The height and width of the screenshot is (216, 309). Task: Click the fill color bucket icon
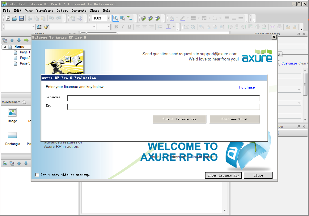(172, 18)
